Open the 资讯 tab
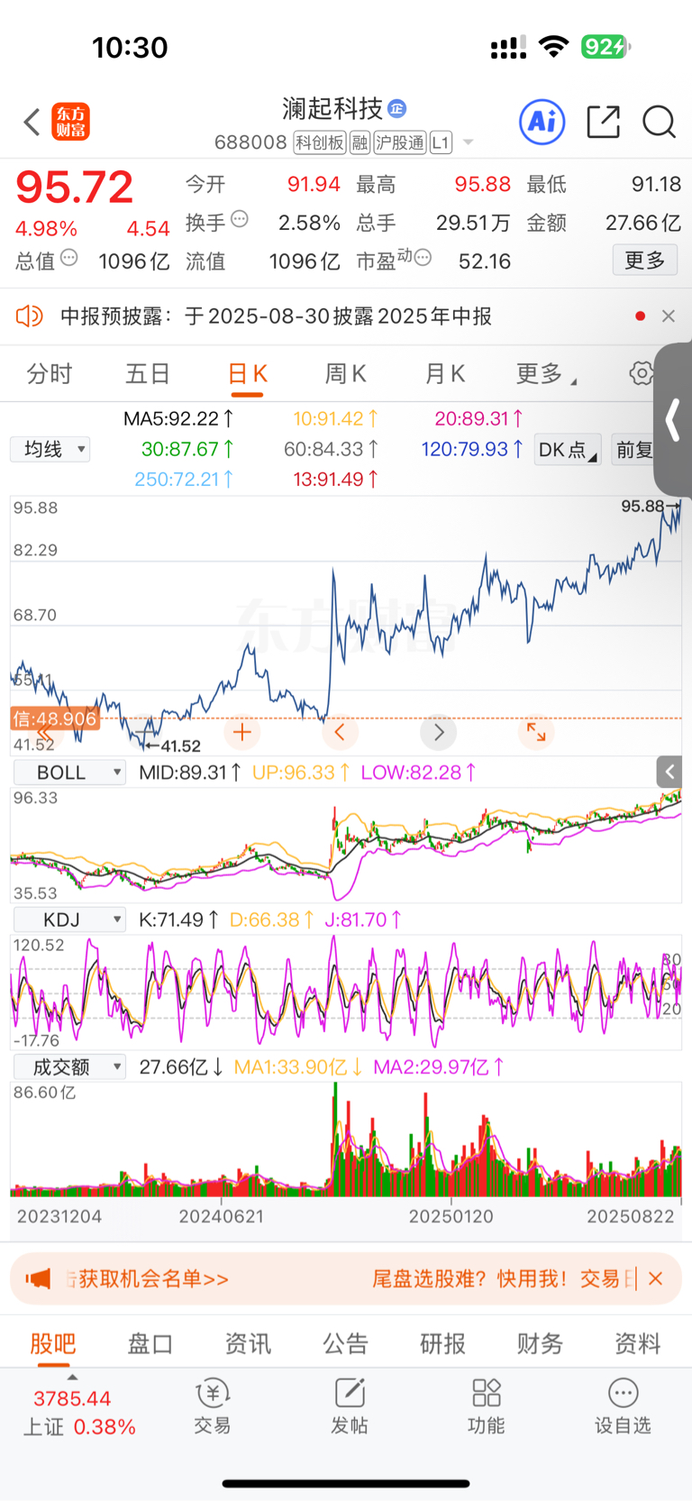 (248, 1343)
